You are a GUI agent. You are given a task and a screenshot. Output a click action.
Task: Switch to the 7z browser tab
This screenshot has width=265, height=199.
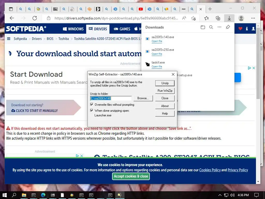click(x=55, y=9)
